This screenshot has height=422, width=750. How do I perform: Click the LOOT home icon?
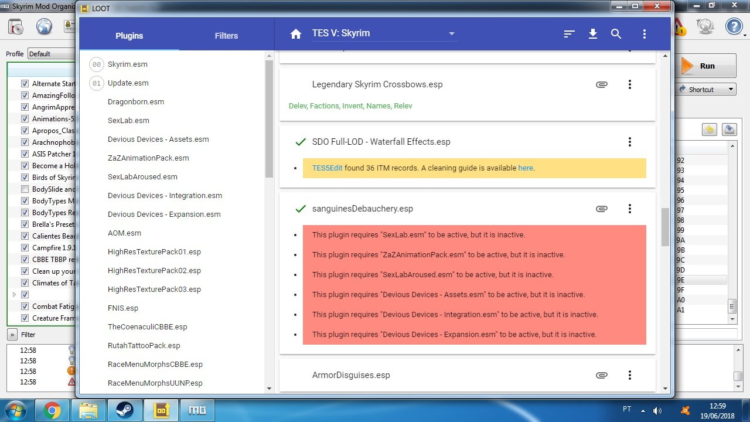296,33
